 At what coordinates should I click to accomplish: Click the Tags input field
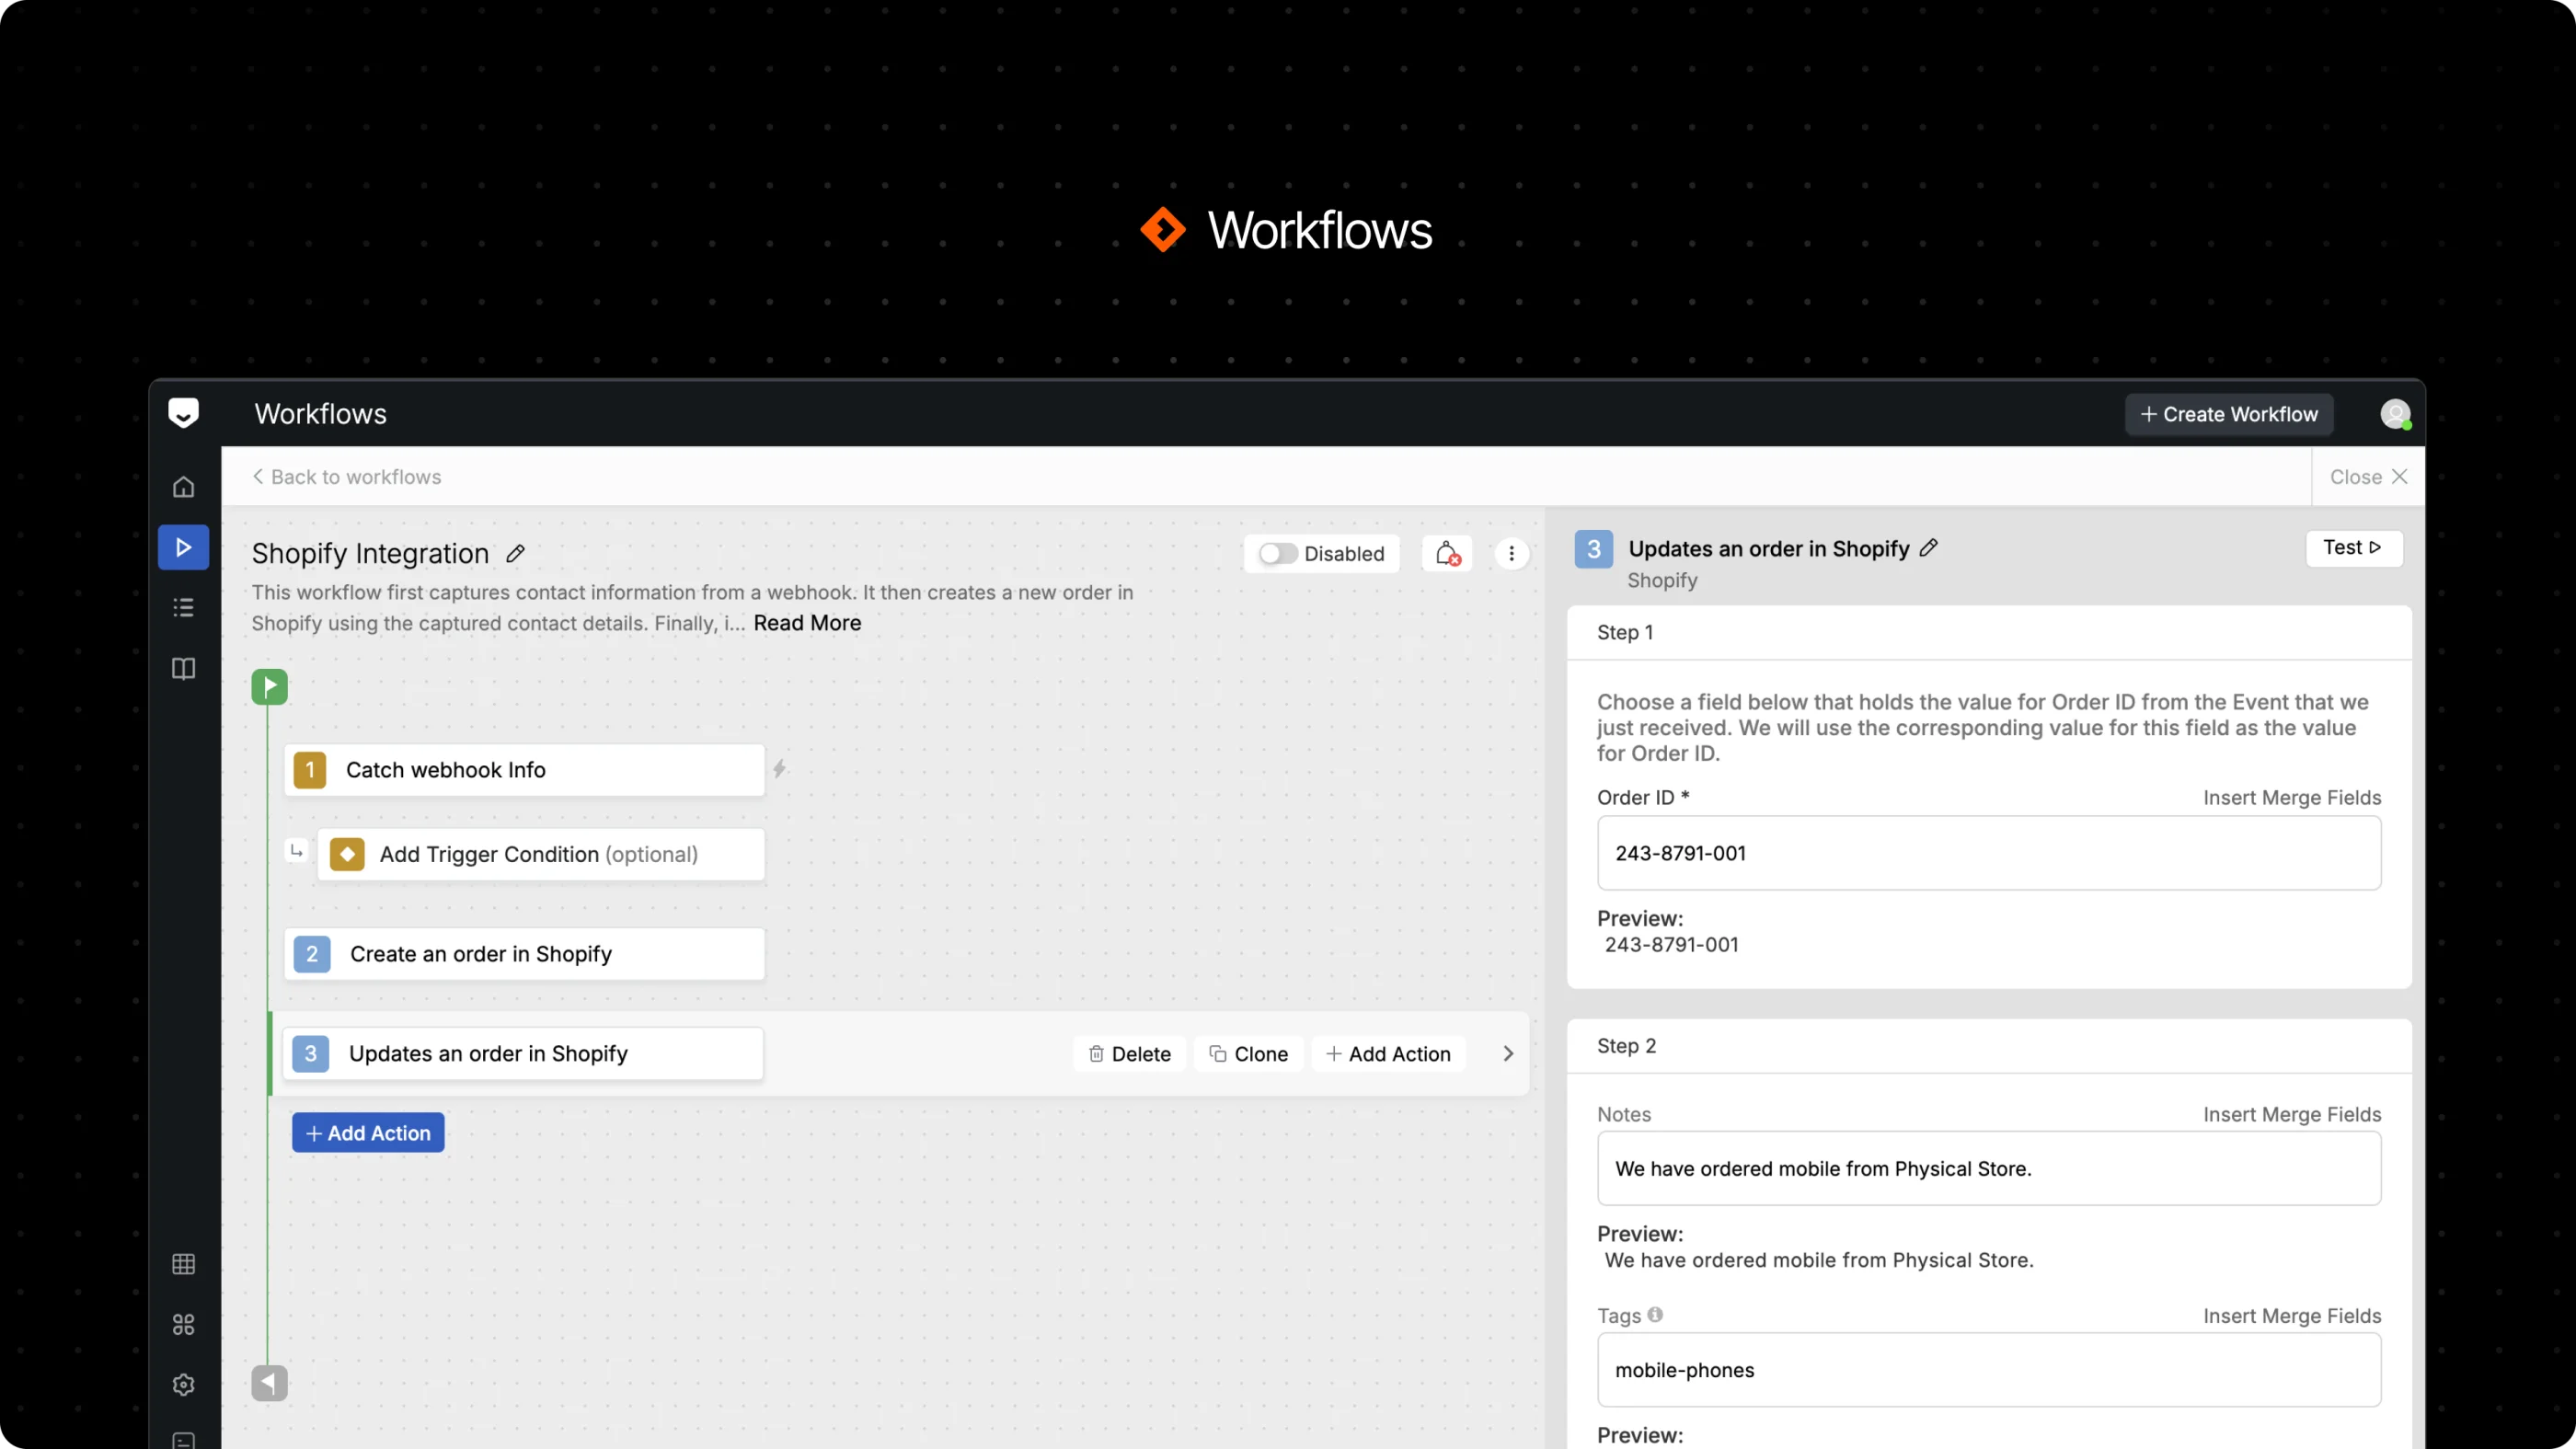pos(1989,1370)
